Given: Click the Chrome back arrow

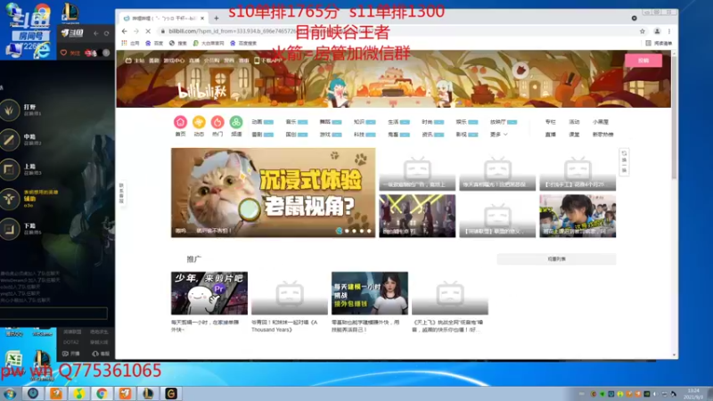Looking at the screenshot, I should point(125,31).
